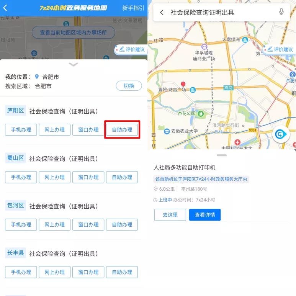Choose 手机办理 under 包河区
296x296 pixels.
[x=21, y=225]
